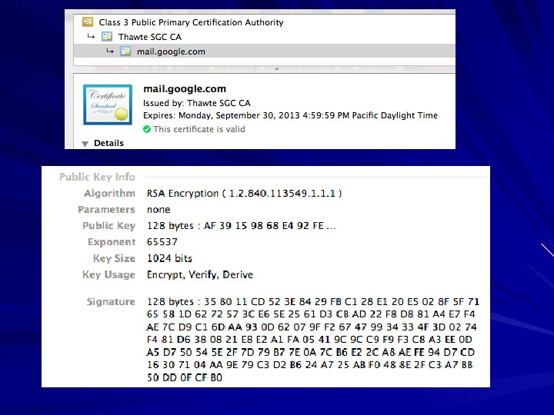
Task: Select the Thawte SGC CA tree row
Action: [264, 37]
